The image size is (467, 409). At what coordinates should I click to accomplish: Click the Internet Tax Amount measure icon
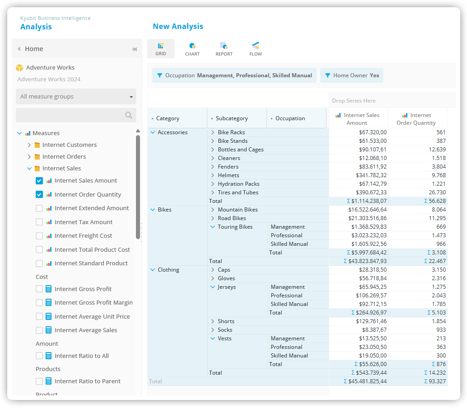click(49, 222)
